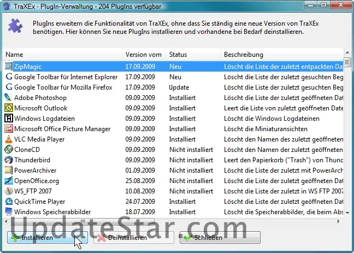Select the Adobe Photoshop row
354x253 pixels.
click(173, 98)
